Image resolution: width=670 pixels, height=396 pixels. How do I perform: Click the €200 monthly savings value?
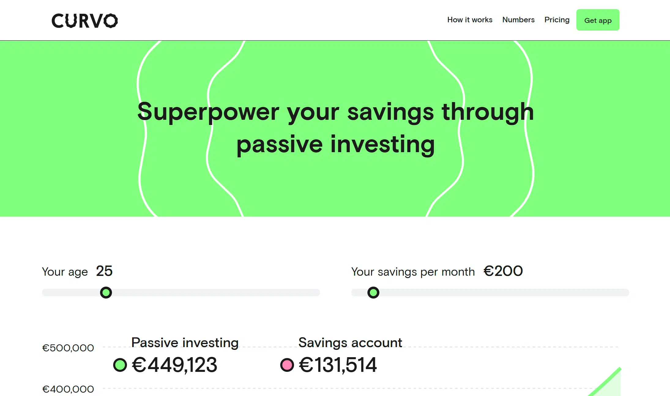pyautogui.click(x=503, y=271)
